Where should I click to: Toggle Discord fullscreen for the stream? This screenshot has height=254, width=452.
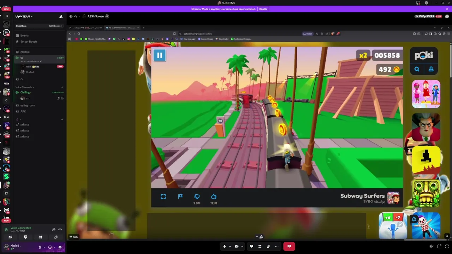[447, 247]
